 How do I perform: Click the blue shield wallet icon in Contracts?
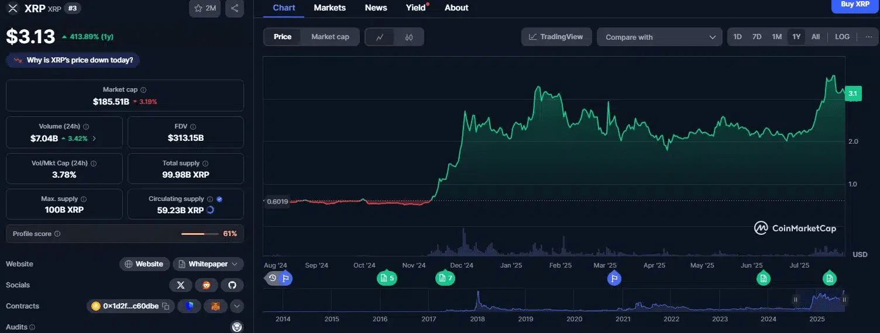[x=189, y=306]
